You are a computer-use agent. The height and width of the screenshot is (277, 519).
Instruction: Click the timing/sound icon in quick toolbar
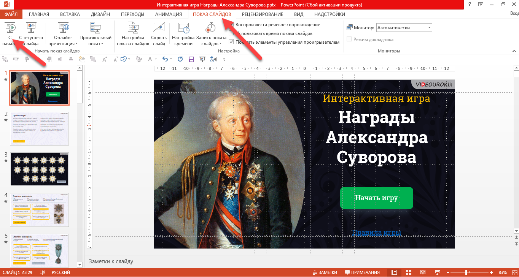click(213, 59)
